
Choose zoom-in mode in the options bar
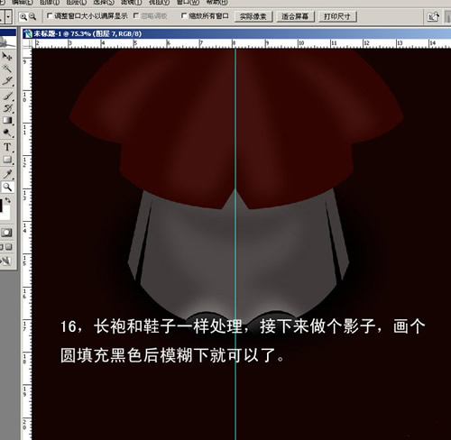pyautogui.click(x=23, y=17)
